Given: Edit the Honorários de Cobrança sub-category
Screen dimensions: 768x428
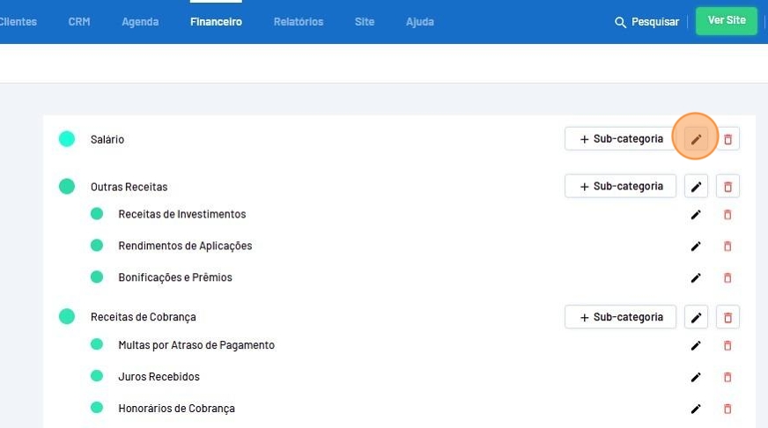Looking at the screenshot, I should coord(696,409).
